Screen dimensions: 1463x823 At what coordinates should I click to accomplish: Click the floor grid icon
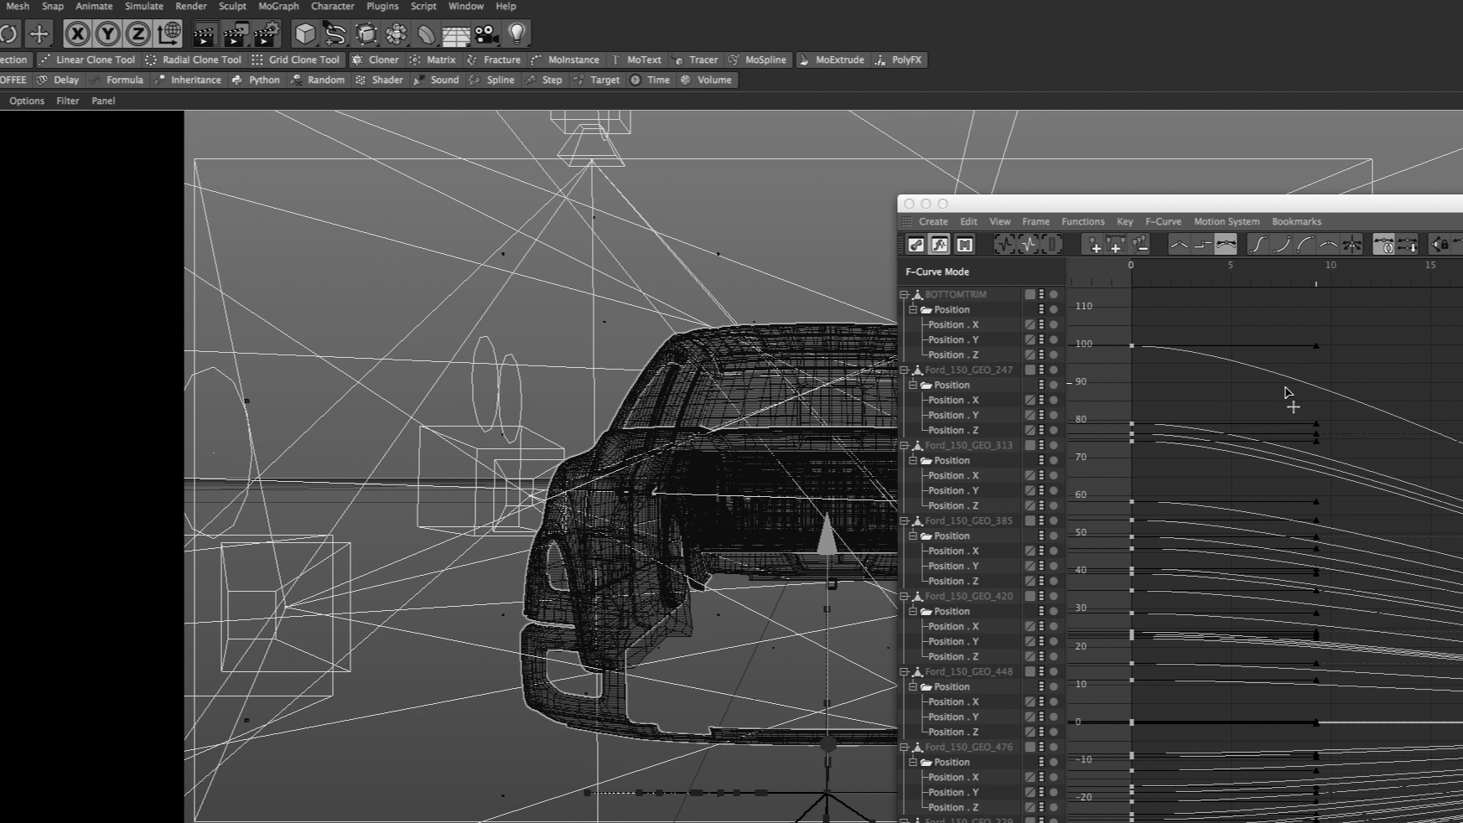456,34
